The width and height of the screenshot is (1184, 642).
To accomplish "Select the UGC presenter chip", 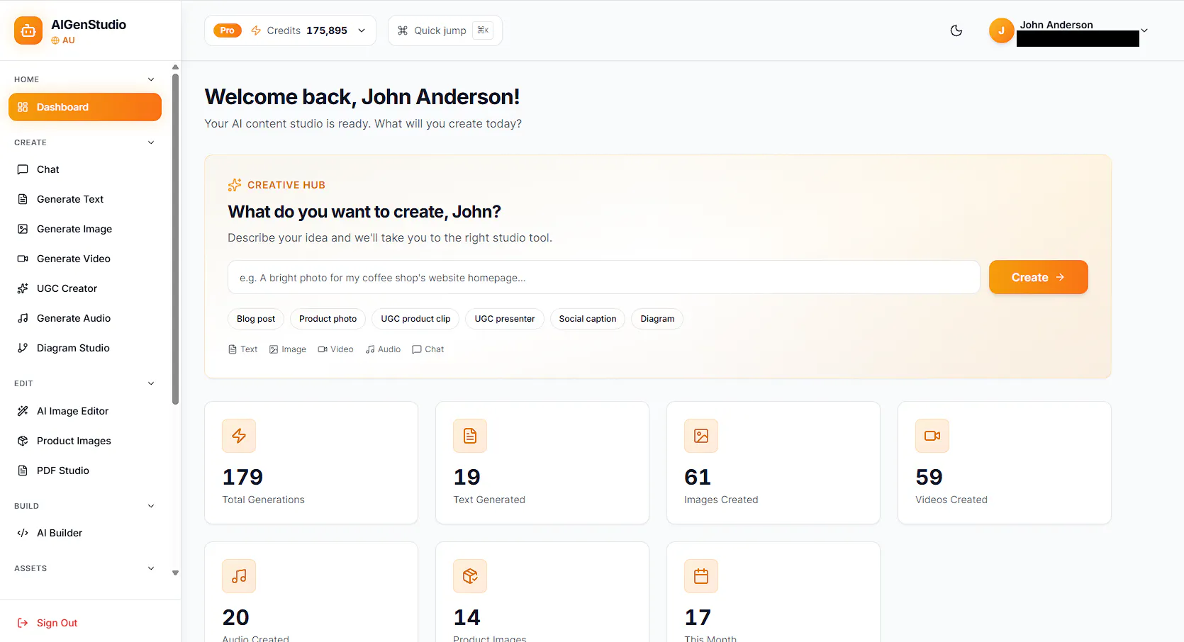I will pyautogui.click(x=505, y=319).
